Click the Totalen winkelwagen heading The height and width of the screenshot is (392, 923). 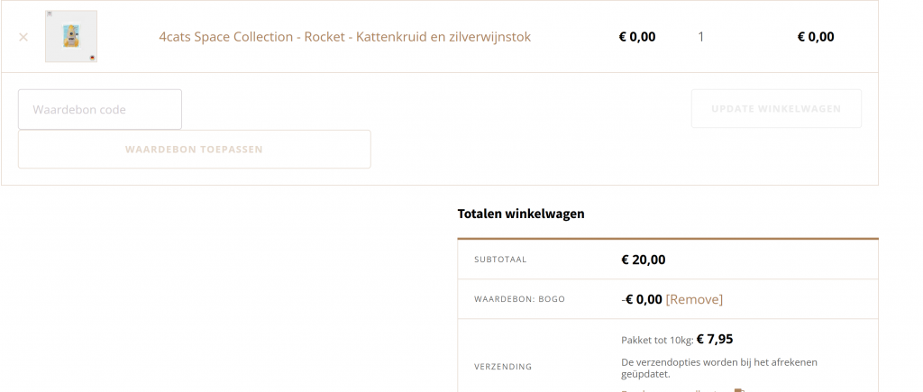[521, 214]
